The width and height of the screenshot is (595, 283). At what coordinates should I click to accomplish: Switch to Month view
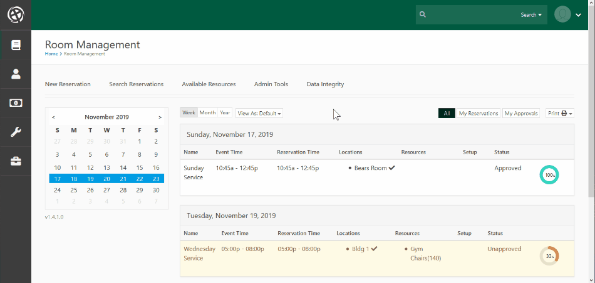(x=207, y=112)
